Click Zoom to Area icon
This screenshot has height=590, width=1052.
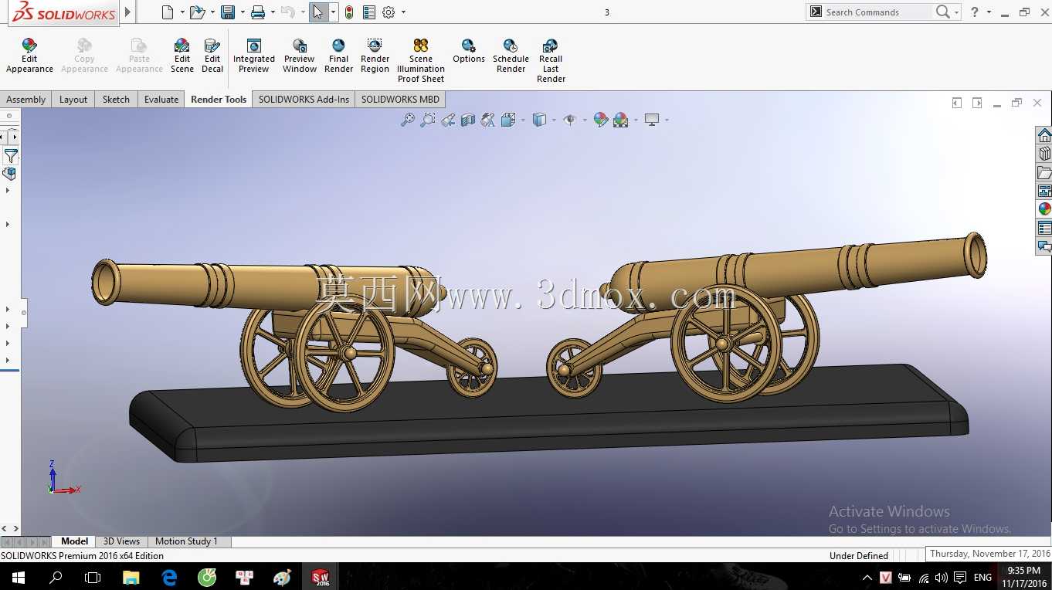(x=428, y=120)
